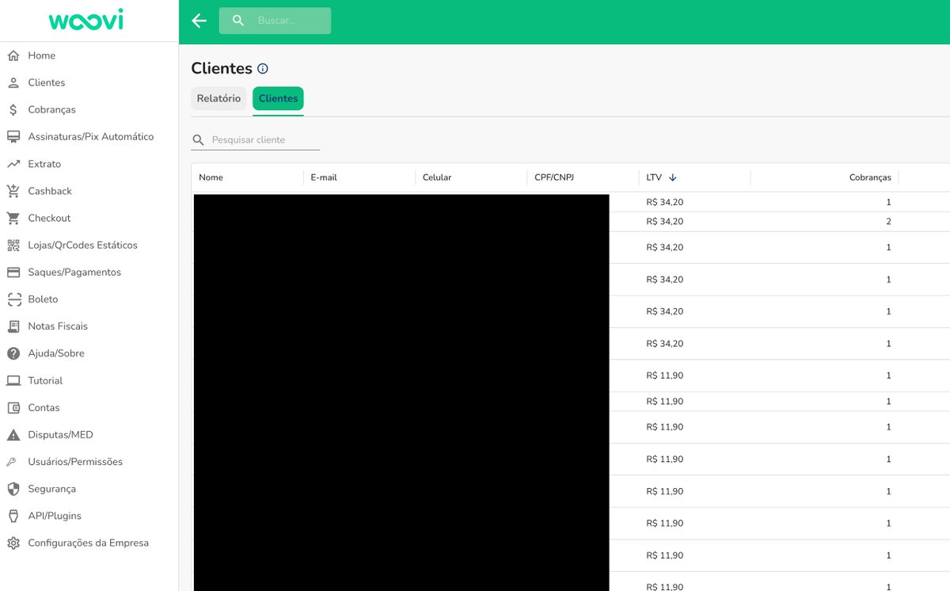Click the Contas wallet icon
The height and width of the screenshot is (591, 950).
pyautogui.click(x=13, y=407)
